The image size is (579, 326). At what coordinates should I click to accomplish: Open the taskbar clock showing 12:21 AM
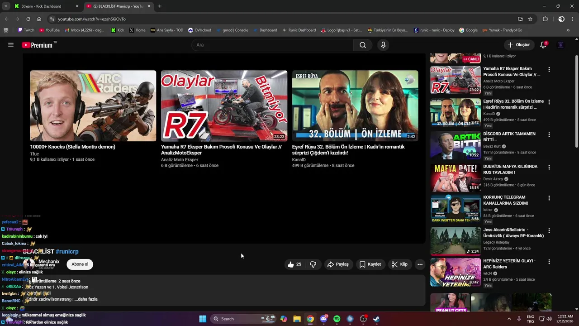565,319
